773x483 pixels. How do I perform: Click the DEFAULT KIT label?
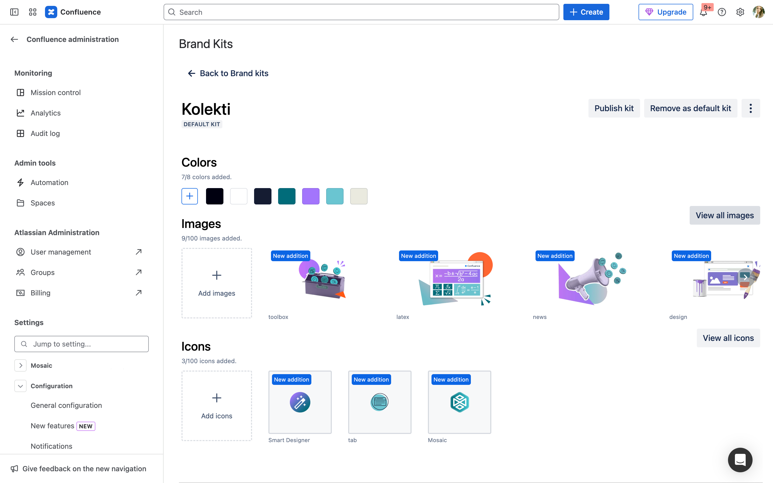click(202, 124)
